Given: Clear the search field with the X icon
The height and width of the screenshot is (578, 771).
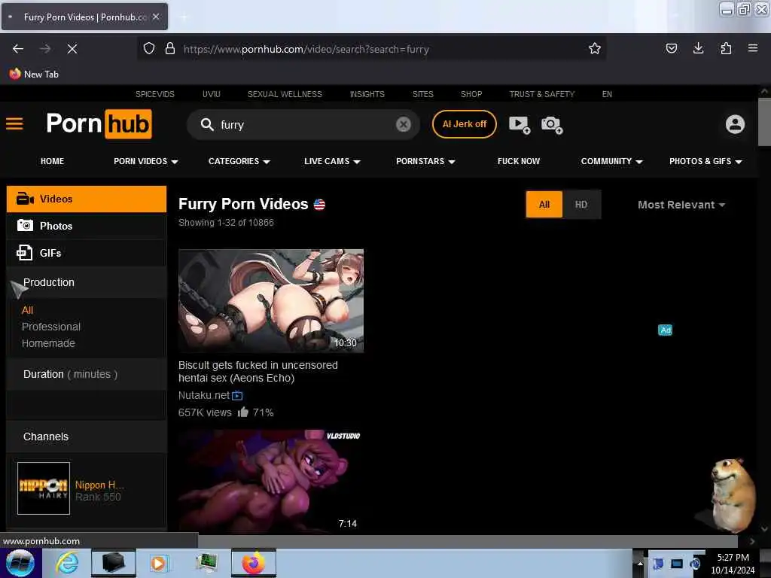Looking at the screenshot, I should coord(404,124).
